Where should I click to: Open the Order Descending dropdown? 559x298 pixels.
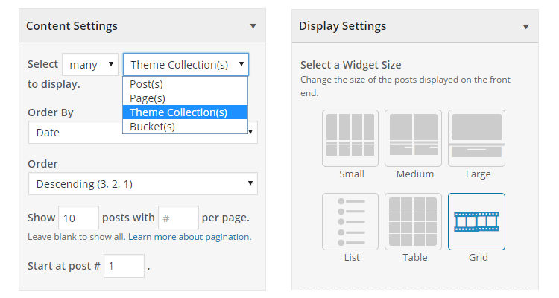pos(142,184)
